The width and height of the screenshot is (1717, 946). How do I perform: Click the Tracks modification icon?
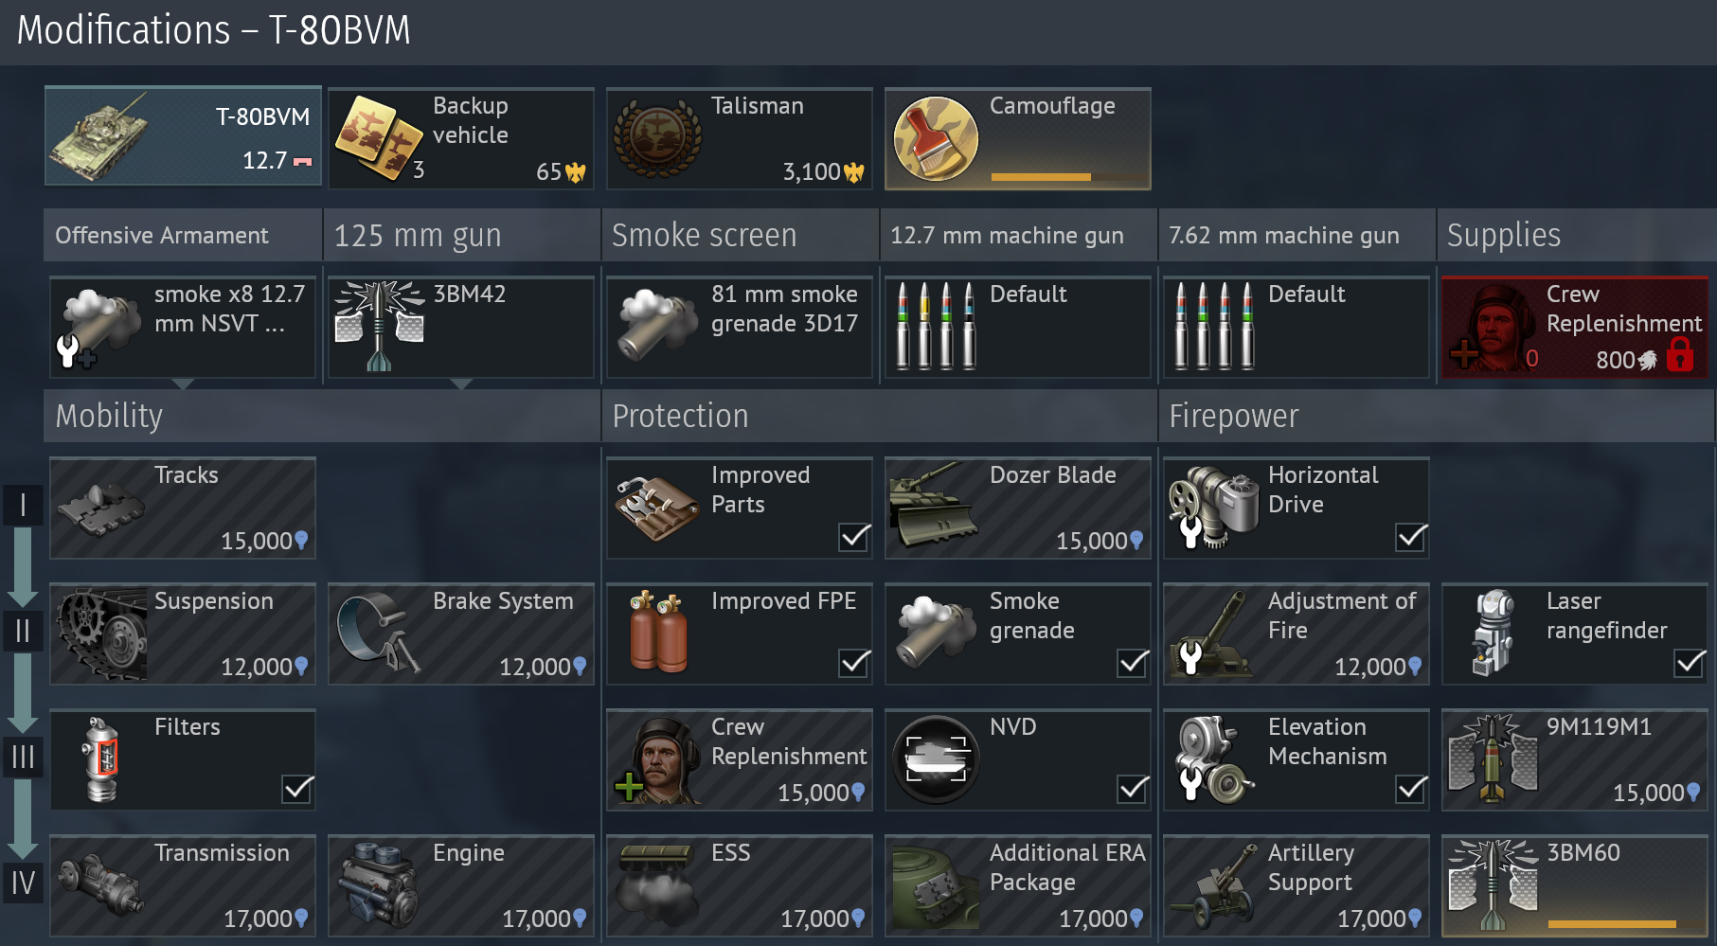(x=99, y=509)
